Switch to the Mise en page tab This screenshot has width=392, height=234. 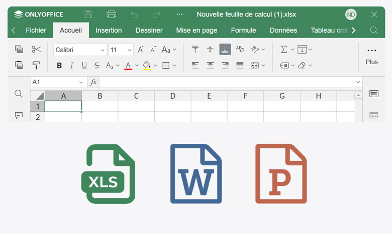pyautogui.click(x=197, y=31)
